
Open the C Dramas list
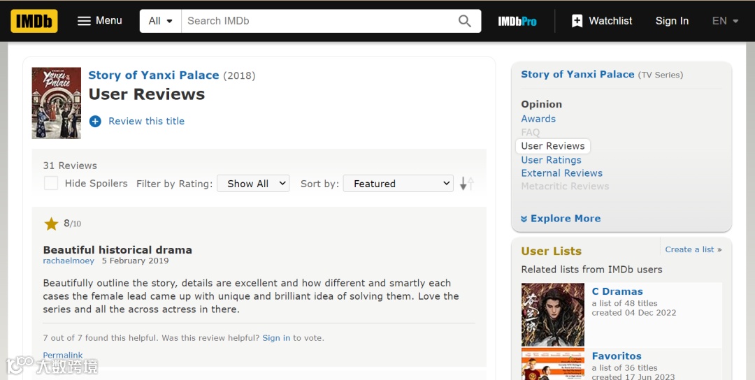coord(617,291)
